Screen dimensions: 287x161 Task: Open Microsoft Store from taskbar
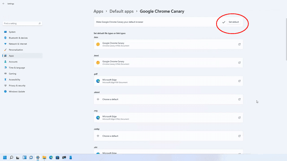coord(57,157)
